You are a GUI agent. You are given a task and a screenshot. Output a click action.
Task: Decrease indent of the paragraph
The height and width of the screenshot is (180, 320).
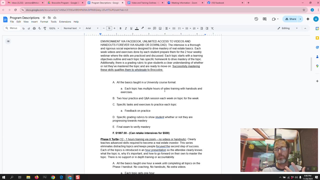click(x=201, y=28)
